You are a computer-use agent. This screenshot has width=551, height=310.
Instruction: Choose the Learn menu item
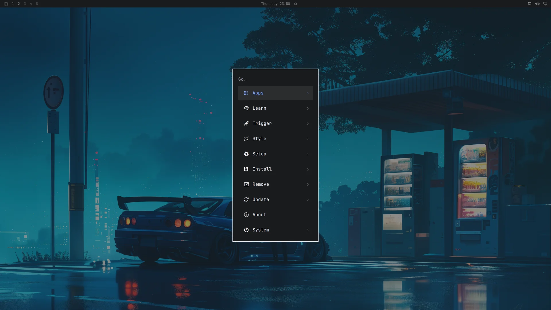coord(275,108)
